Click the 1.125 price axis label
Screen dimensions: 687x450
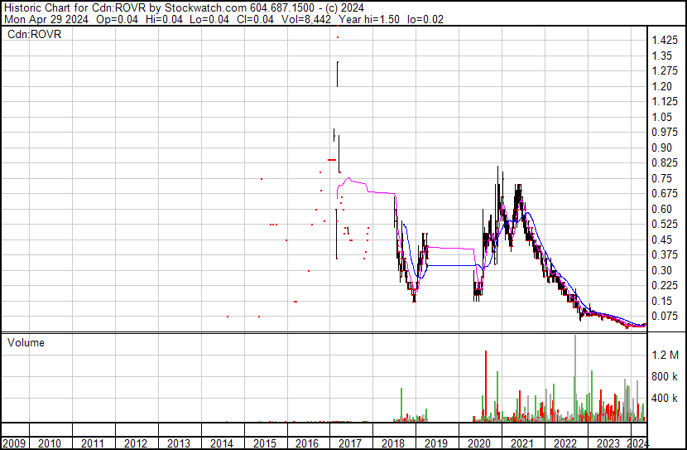(x=665, y=102)
